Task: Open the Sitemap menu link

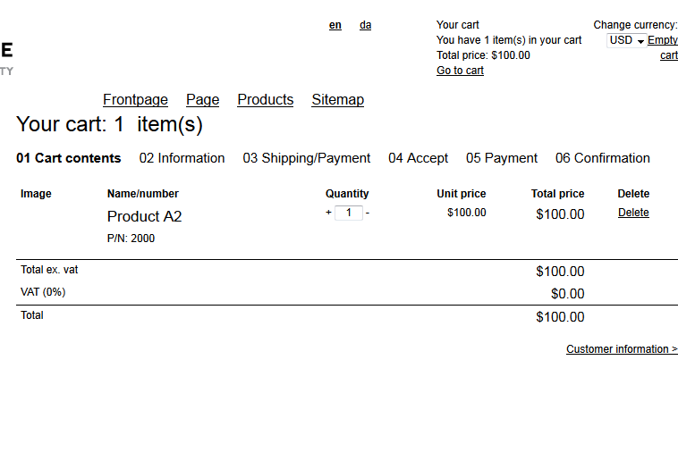Action: coord(338,100)
